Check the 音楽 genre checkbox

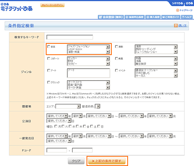[x=49, y=47]
